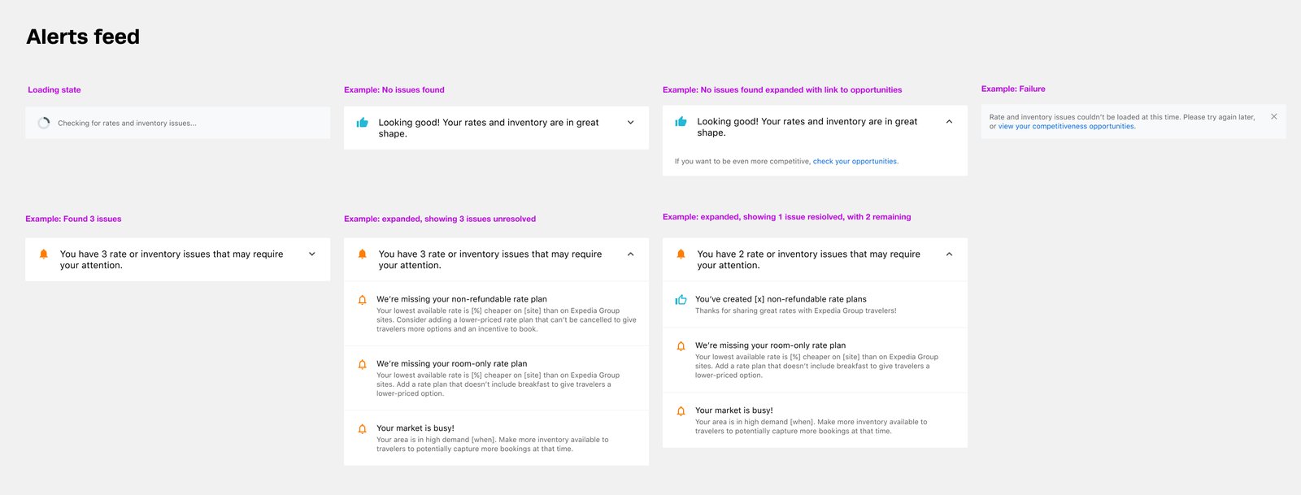
Task: Click the loading spinner icon
Action: point(44,124)
